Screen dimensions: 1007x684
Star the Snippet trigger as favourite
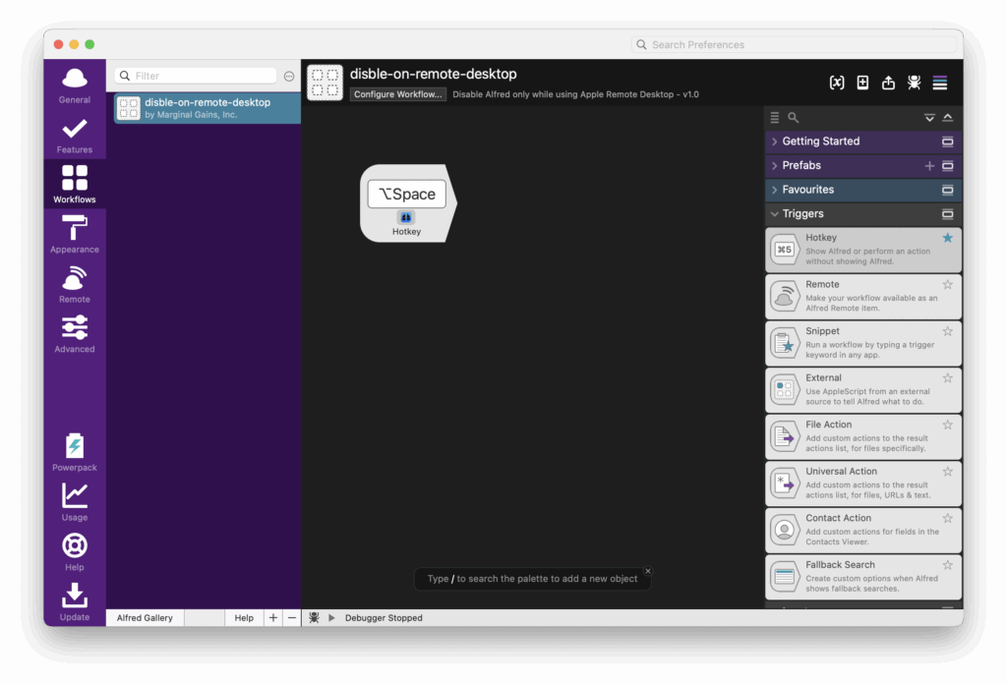948,331
